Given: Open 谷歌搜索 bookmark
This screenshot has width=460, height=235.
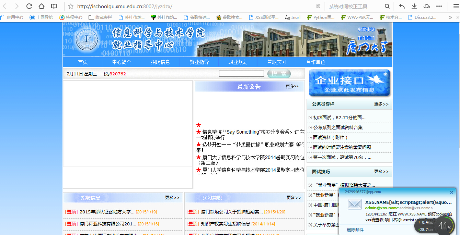Looking at the screenshot, I should (x=229, y=17).
